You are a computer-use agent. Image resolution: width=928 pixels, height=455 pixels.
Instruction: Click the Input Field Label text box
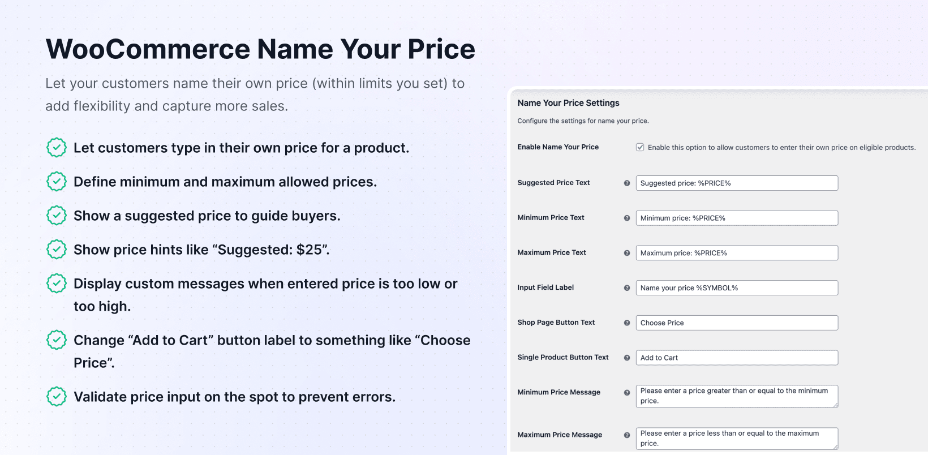[737, 288]
